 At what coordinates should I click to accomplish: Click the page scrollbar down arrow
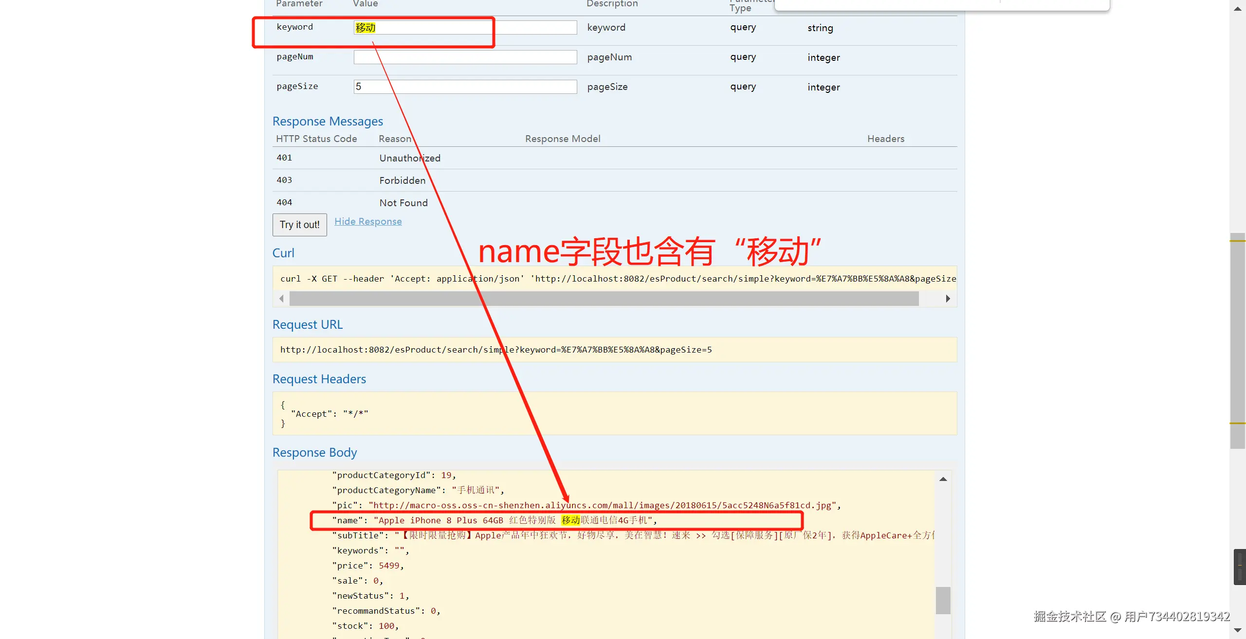pos(1238,630)
